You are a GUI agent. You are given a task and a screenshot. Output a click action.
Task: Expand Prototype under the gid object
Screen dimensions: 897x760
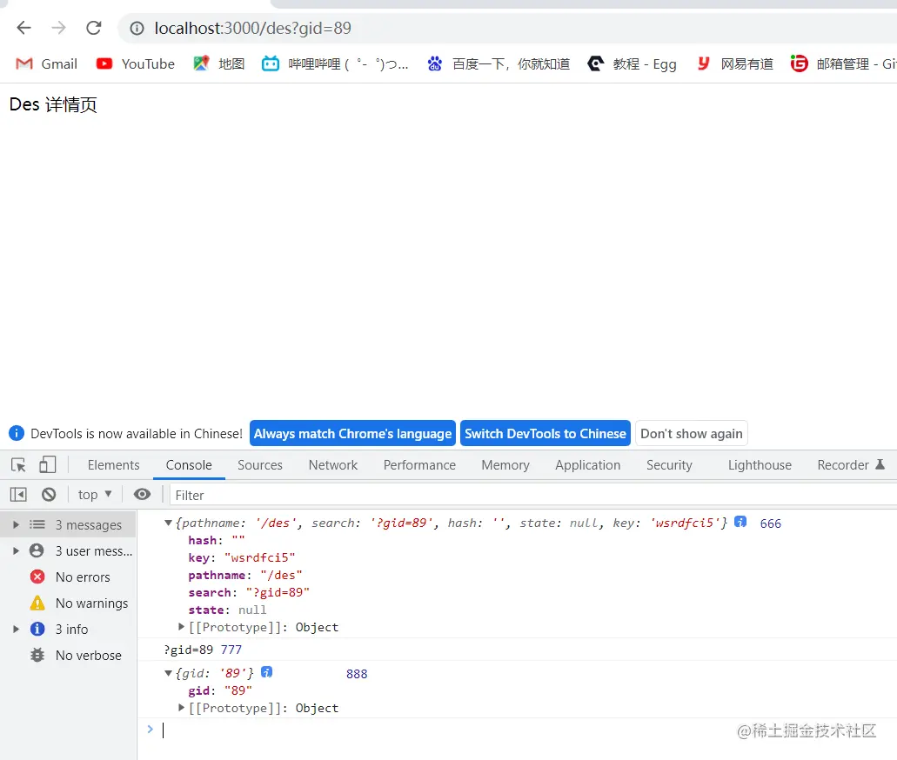181,707
